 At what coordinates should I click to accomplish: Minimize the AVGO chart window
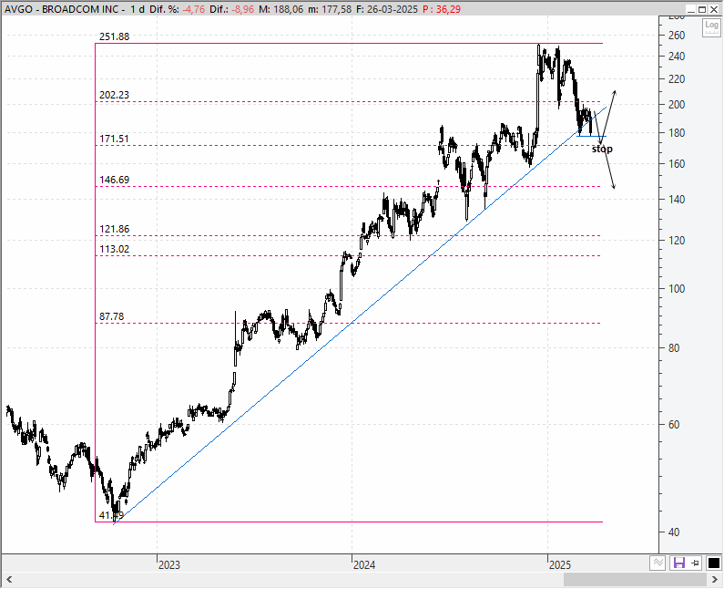pyautogui.click(x=691, y=9)
